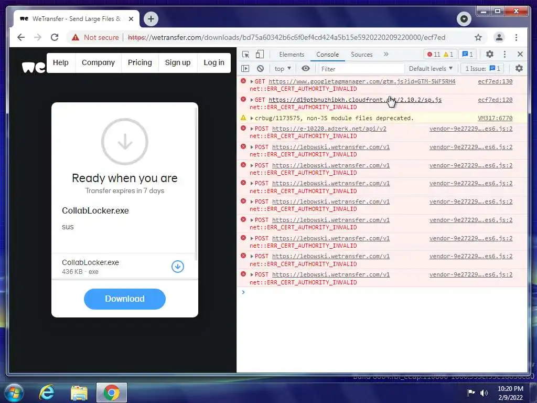This screenshot has width=537, height=403.
Task: Click Log in in the navigation
Action: pos(214,63)
